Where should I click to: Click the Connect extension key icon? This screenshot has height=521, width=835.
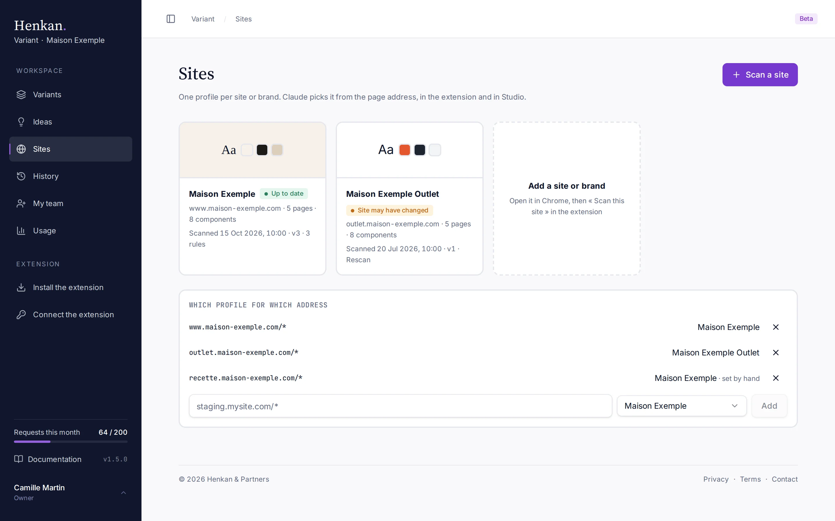click(x=21, y=315)
